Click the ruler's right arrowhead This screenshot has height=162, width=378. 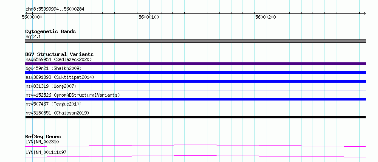pyautogui.click(x=364, y=13)
